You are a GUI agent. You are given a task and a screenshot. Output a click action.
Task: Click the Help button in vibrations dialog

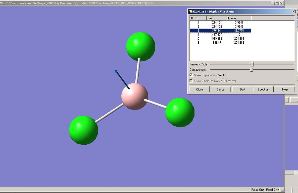point(285,89)
